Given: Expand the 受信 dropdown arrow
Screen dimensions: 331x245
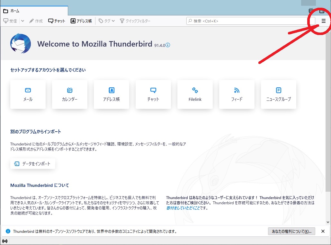Looking at the screenshot, I should 22,21.
